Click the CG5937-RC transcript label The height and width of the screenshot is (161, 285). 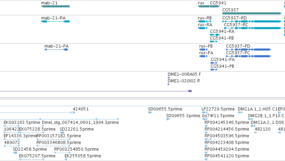236,25
